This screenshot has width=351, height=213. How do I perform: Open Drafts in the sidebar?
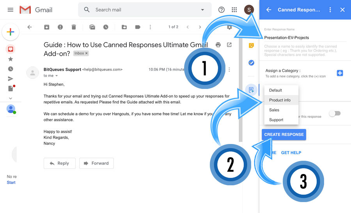(11, 88)
